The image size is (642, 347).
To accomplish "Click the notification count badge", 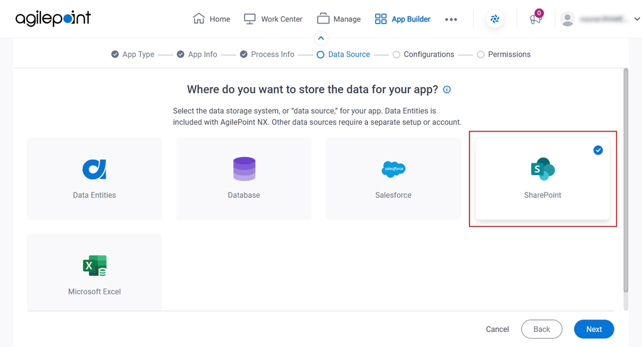I will tap(539, 13).
